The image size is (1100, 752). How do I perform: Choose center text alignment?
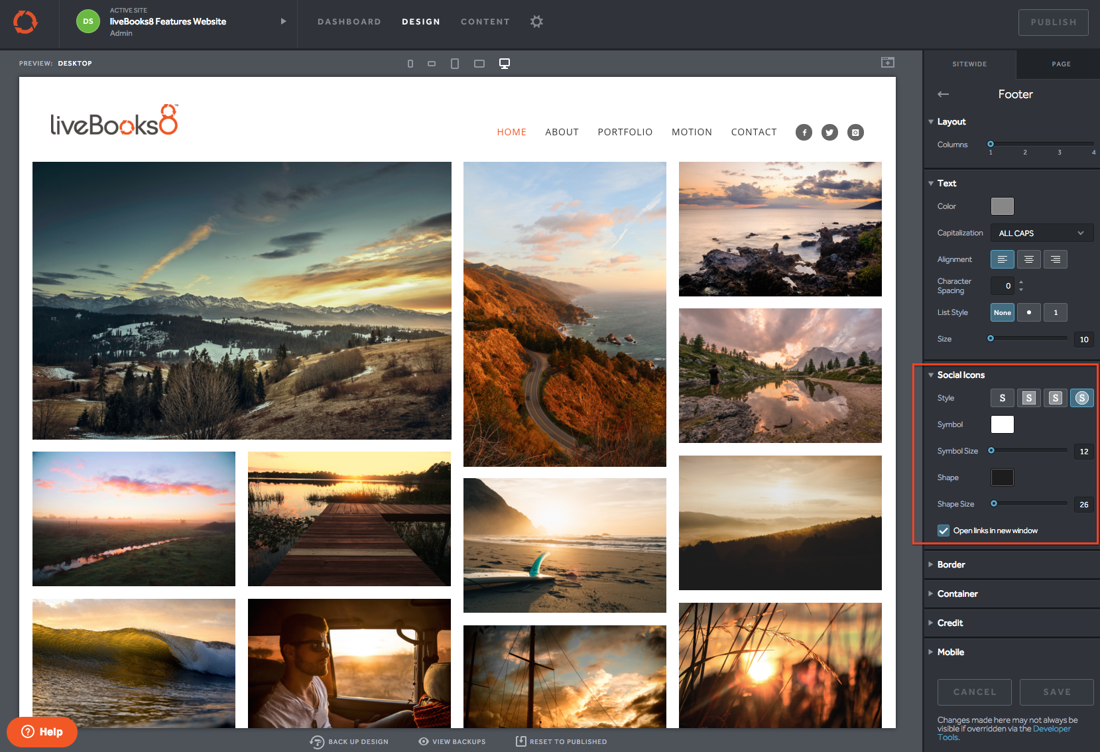[1028, 259]
